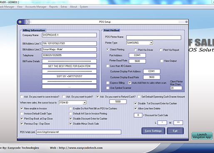
Task: Click the Save Settings button
Action: 153,131
